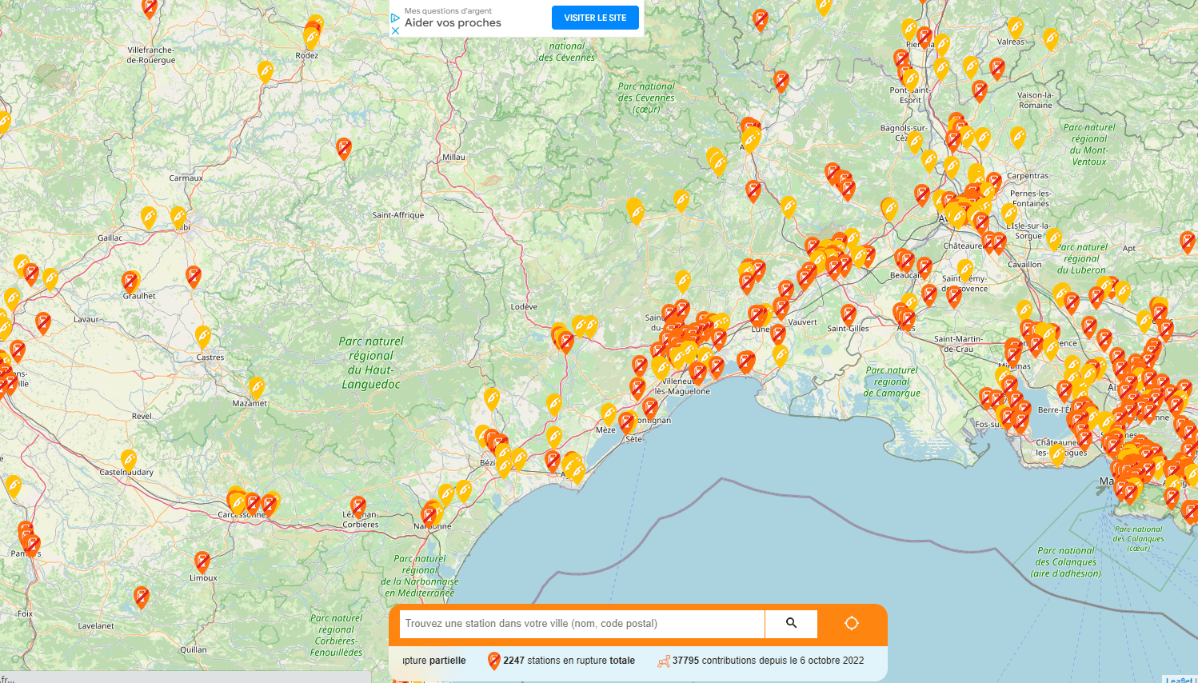This screenshot has width=1198, height=683.
Task: Click the red marker above Saint-Gilles
Action: point(849,314)
